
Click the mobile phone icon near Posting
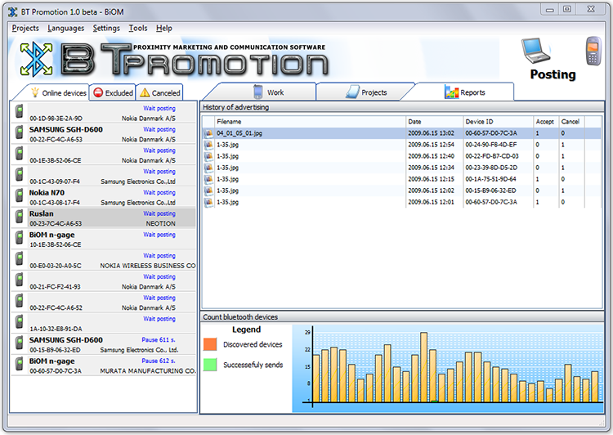point(593,51)
